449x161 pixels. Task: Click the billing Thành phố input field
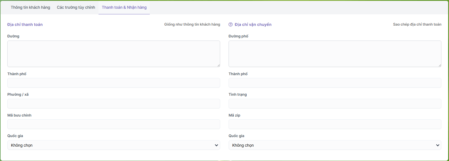coord(113,83)
